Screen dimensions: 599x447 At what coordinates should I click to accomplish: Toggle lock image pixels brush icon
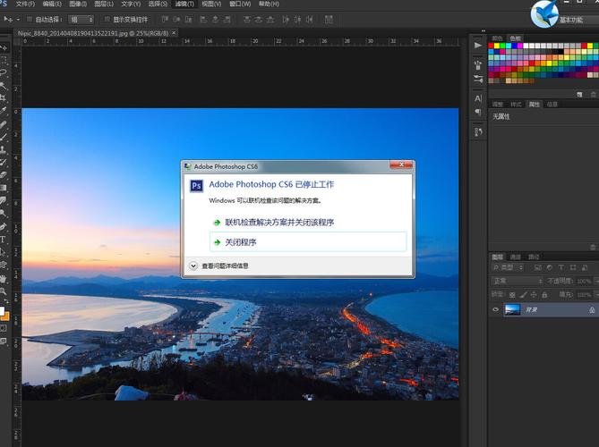pyautogui.click(x=523, y=295)
